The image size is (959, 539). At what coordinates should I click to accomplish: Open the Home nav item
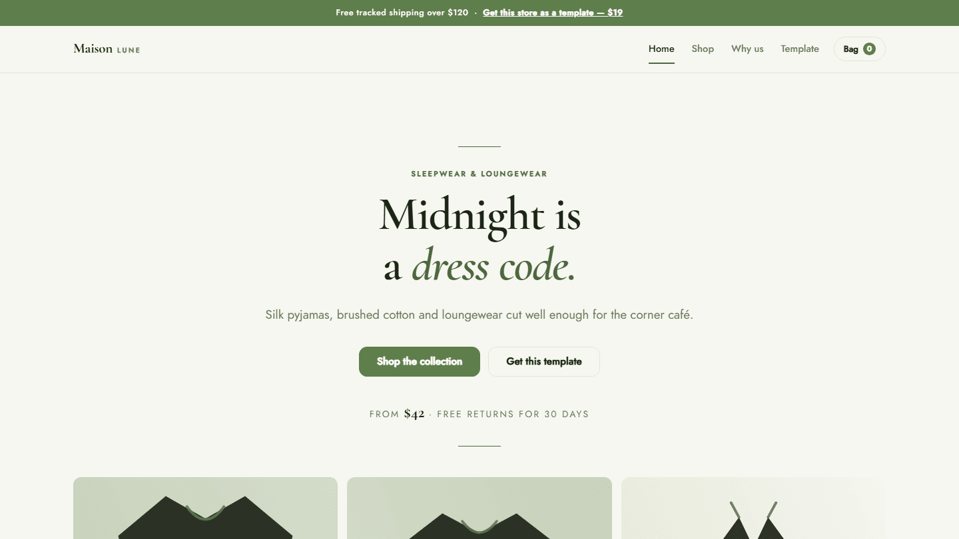(x=661, y=49)
